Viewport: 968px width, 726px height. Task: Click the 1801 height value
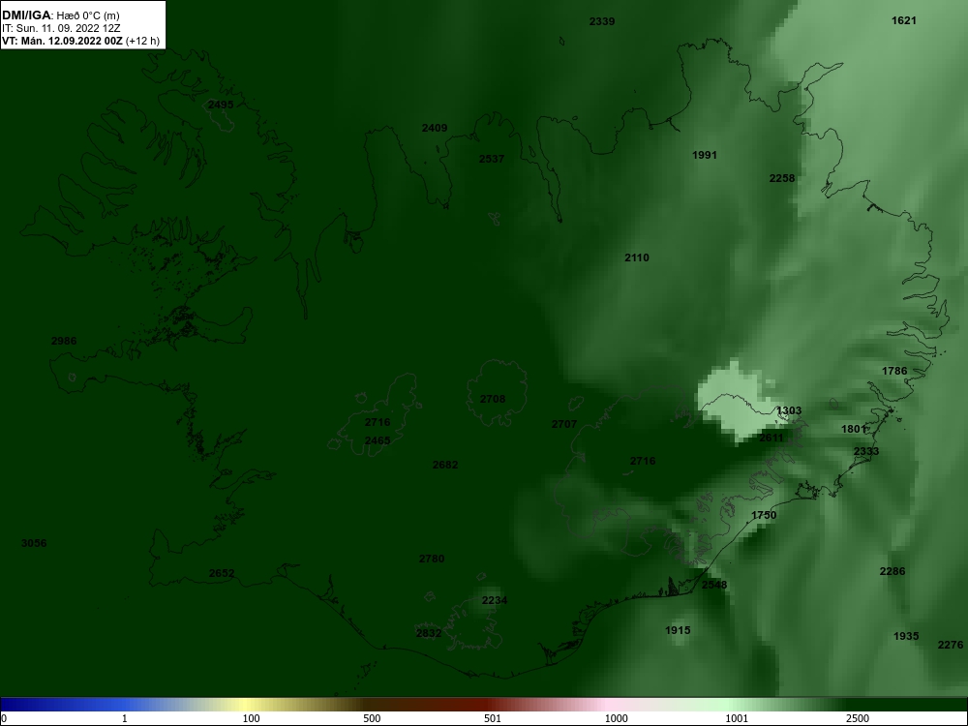coord(854,429)
